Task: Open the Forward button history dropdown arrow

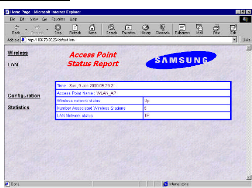Action: tap(47, 29)
